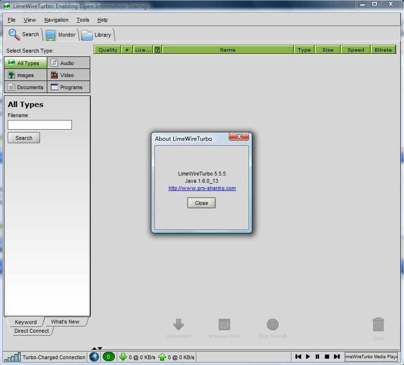Close the About LimeWireTurbo dialog with X
Viewport: 404px width, 365px height.
239,136
